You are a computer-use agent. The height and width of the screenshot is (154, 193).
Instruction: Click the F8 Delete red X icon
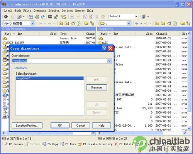tap(116, 144)
